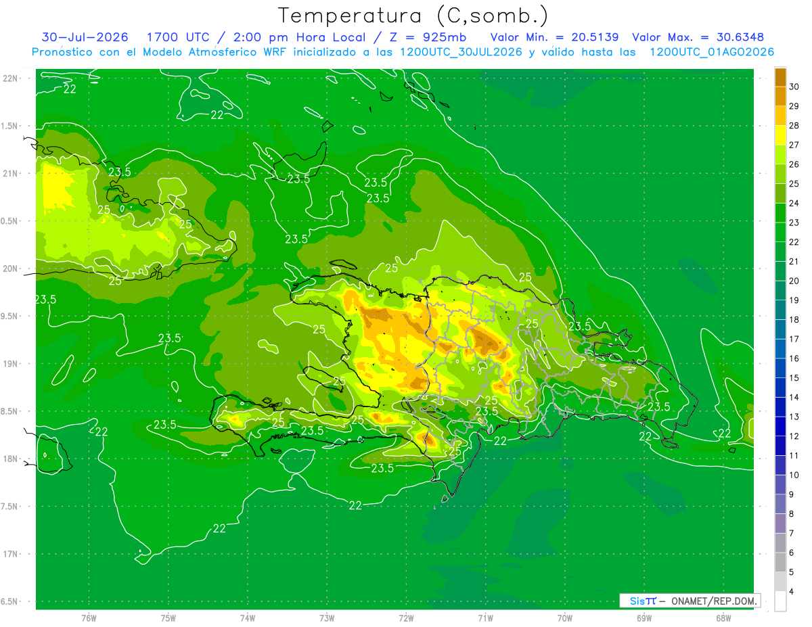
Task: Click the gray swatch between 5 and 6
Action: tap(780, 563)
